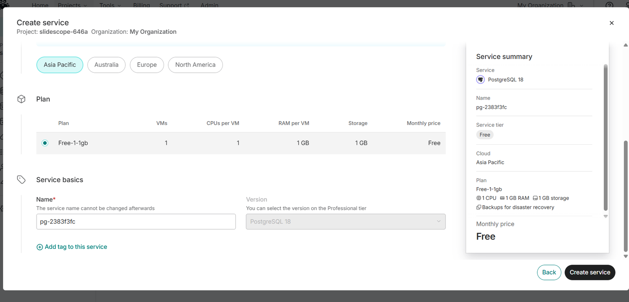Click the Create service dialog title

[42, 22]
